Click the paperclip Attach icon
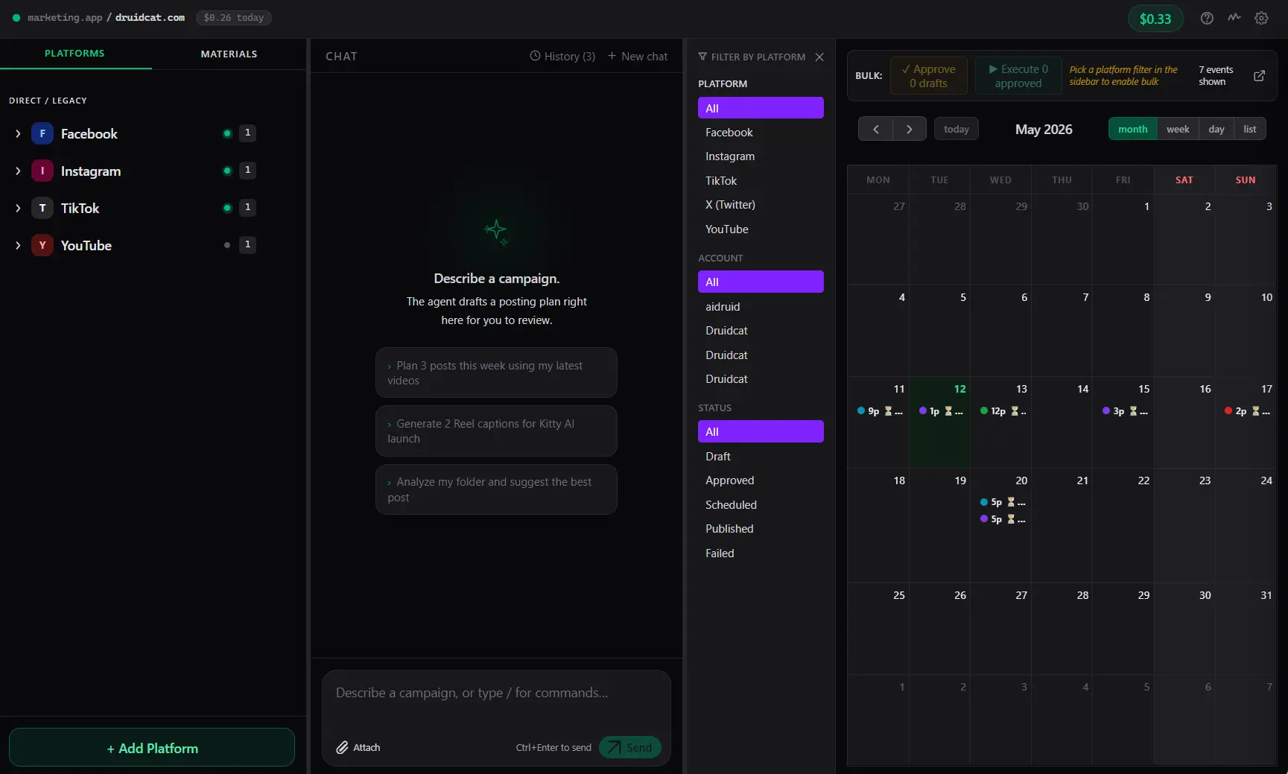1288x774 pixels. tap(342, 747)
